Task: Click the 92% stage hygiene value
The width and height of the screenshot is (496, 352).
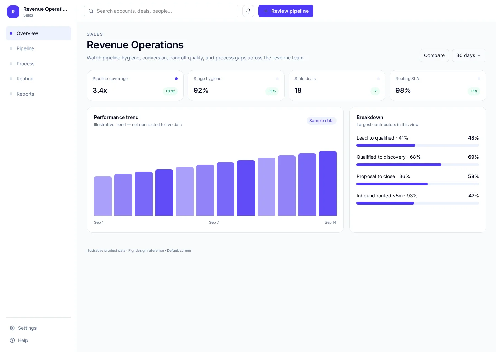Action: 201,90
